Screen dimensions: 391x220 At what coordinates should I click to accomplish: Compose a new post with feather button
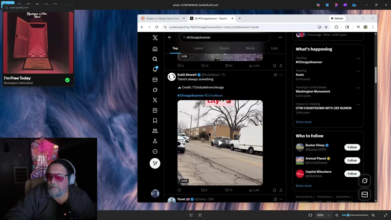pos(155,163)
